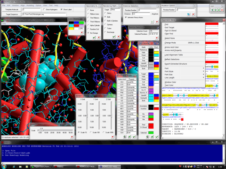Click Find Target in the context menu
226x169 pixels.
(184, 28)
